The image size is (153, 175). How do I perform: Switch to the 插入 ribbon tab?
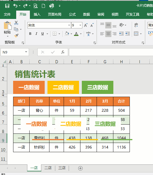point(37,14)
